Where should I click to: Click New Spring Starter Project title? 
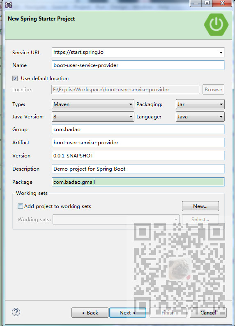(41, 19)
